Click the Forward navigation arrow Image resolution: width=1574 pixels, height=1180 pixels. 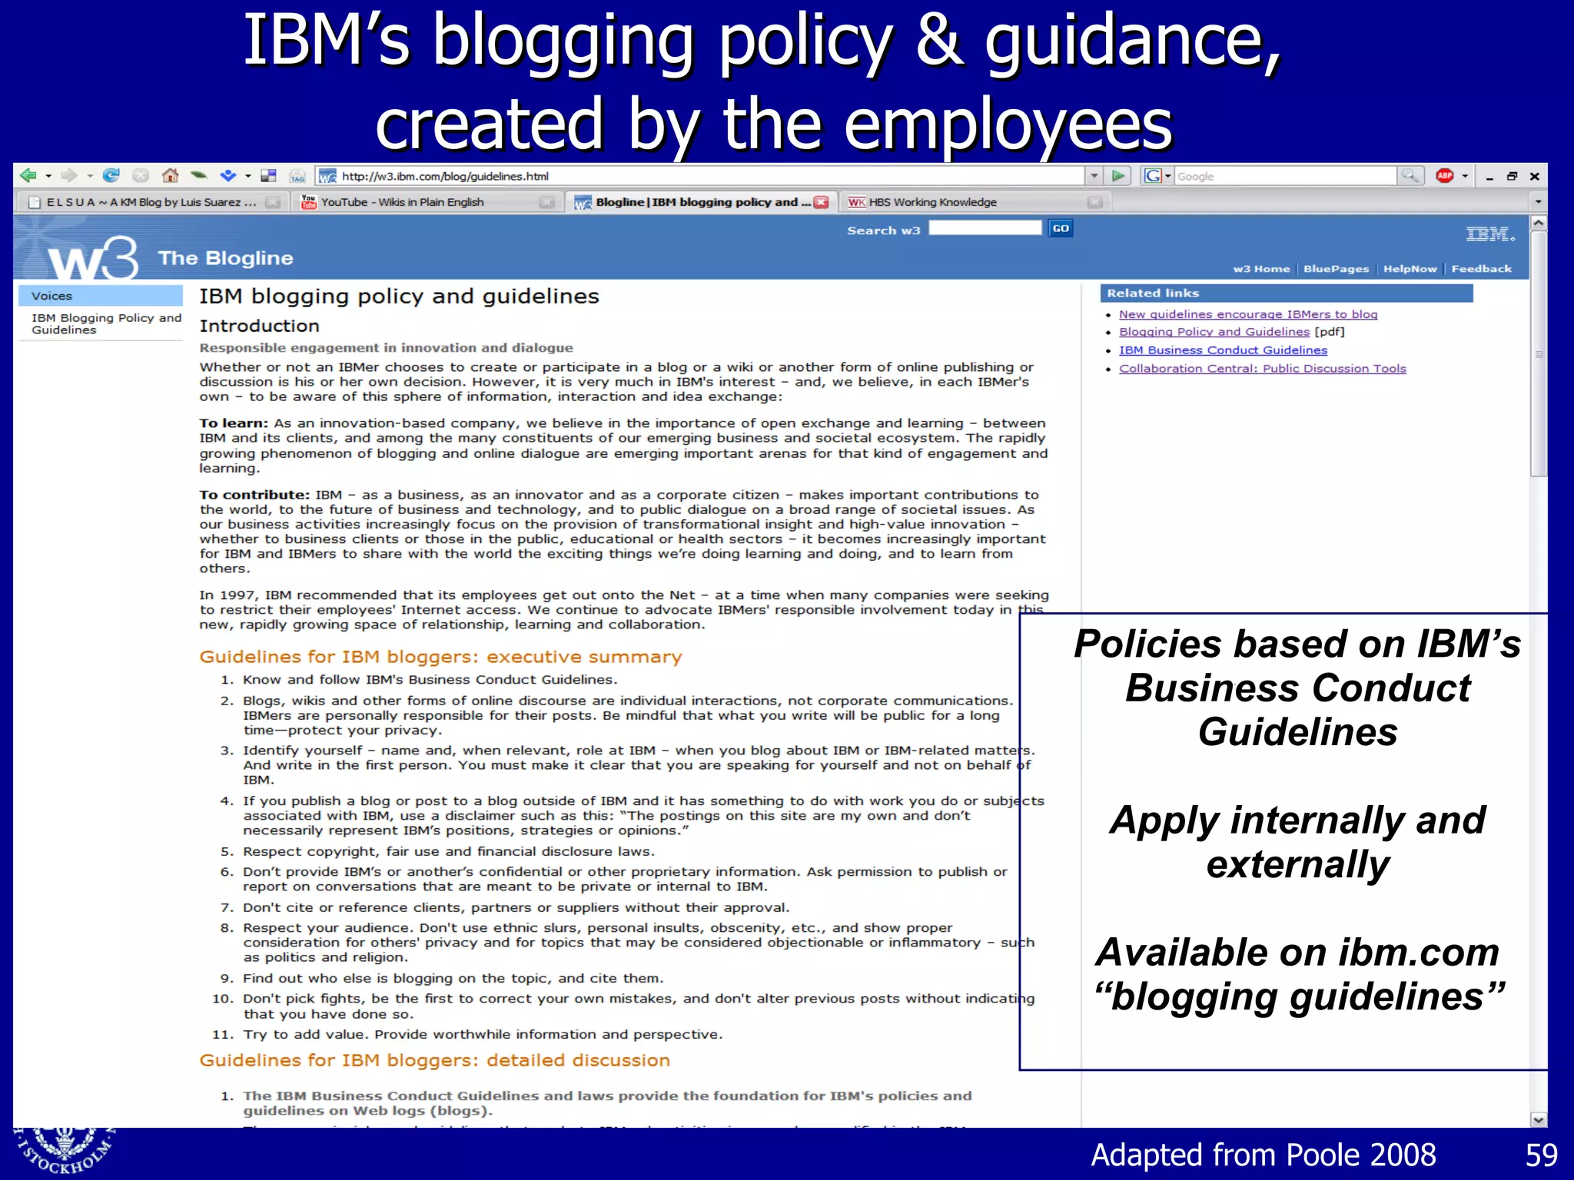pyautogui.click(x=69, y=176)
